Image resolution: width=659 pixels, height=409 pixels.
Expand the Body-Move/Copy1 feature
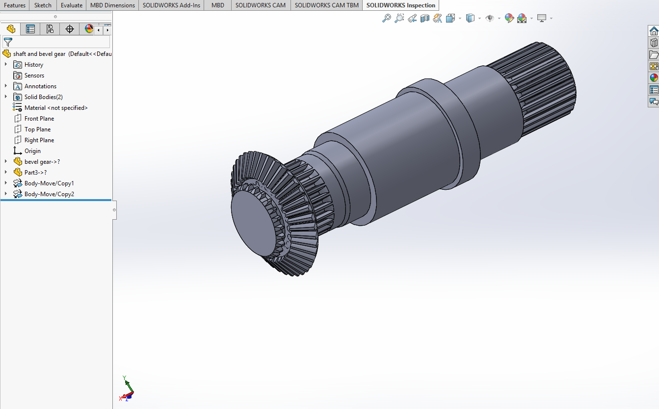point(6,183)
